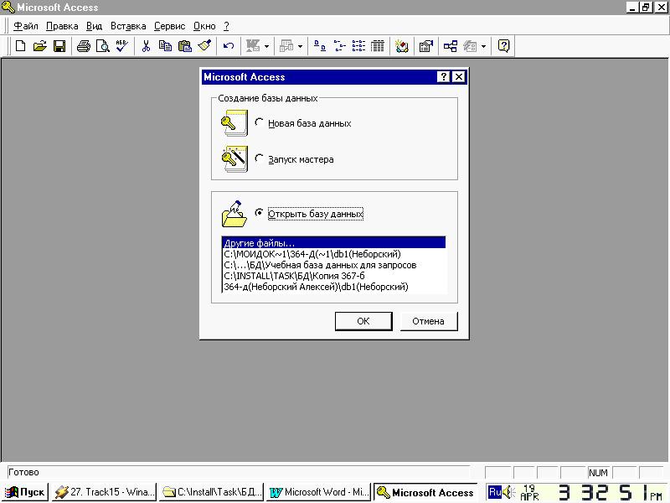670x503 pixels.
Task: Select C:\INSTALL\TASK\БД\Копия 367-б entry
Action: tap(333, 276)
